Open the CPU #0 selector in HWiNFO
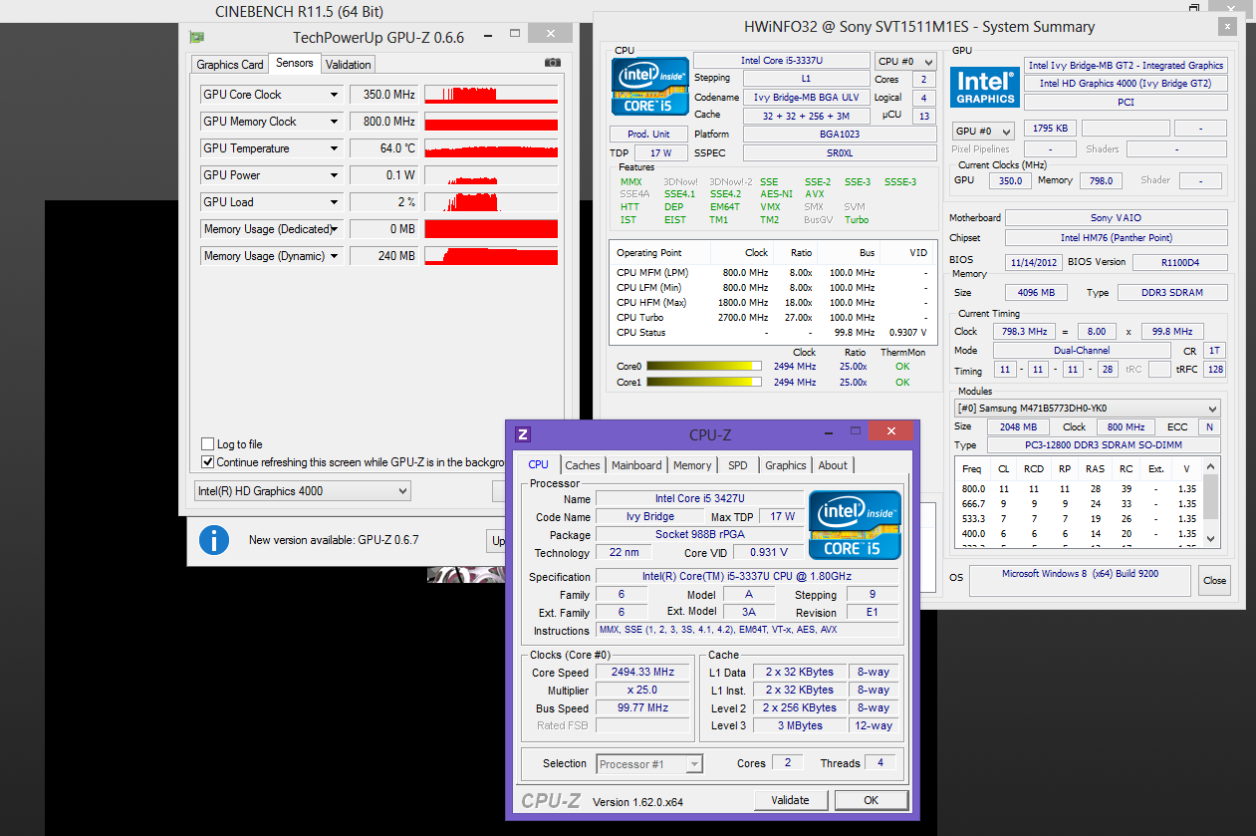Screen dimensions: 1256x836 click(x=905, y=61)
